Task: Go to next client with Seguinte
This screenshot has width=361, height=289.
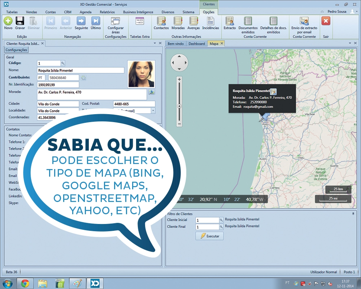Action: tap(81, 21)
